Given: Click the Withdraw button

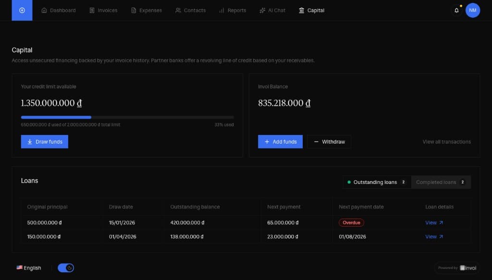Looking at the screenshot, I should click(329, 142).
